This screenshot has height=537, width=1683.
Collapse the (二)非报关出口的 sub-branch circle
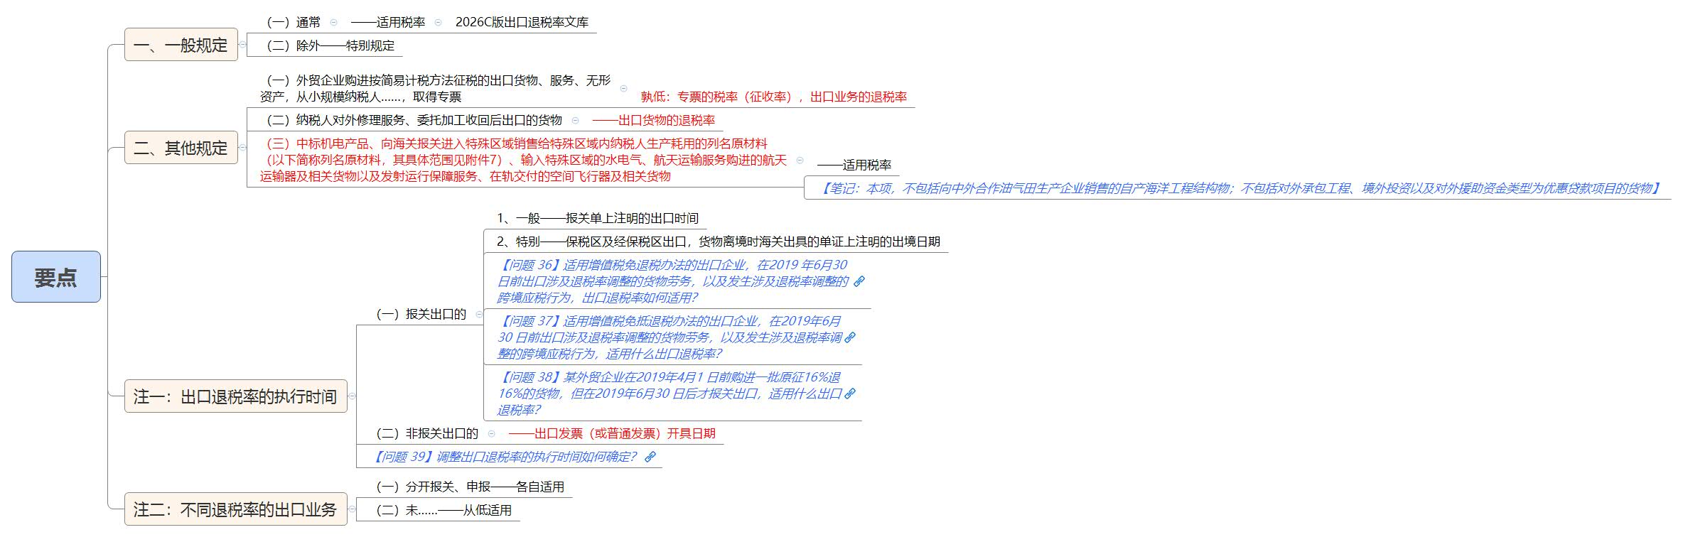(x=491, y=433)
